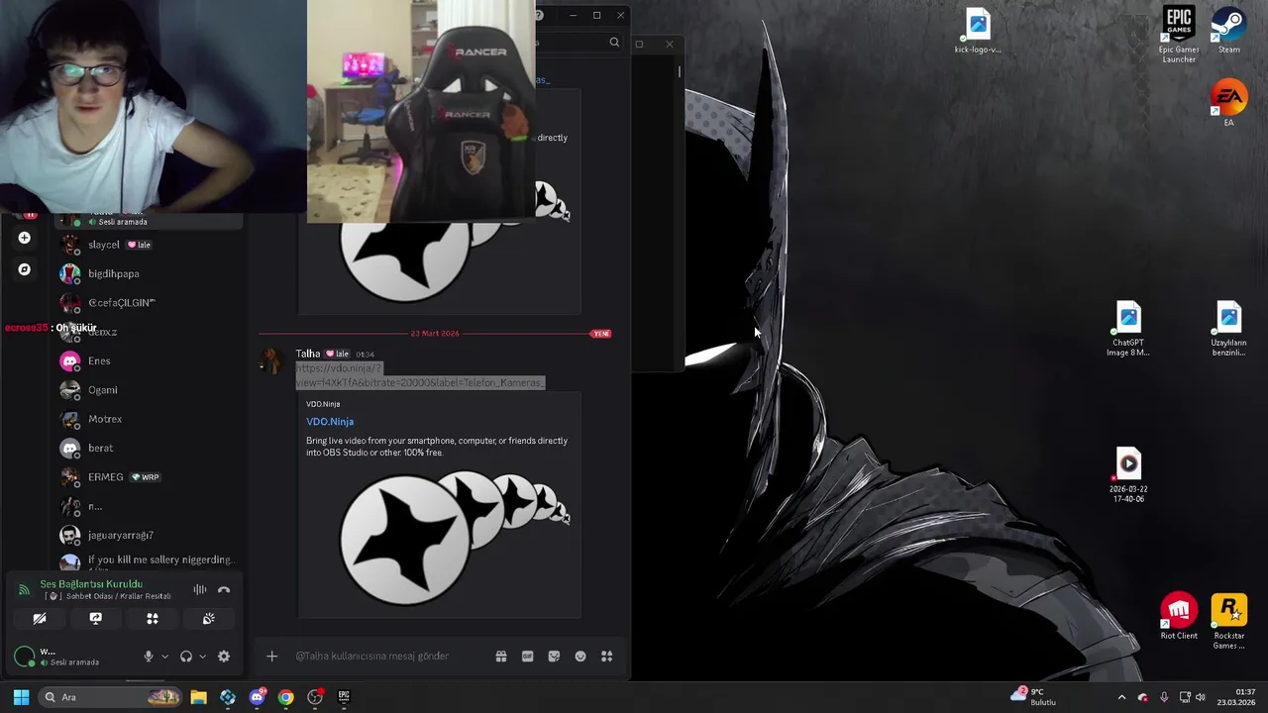Click the taskbar Ara search box

point(109,697)
